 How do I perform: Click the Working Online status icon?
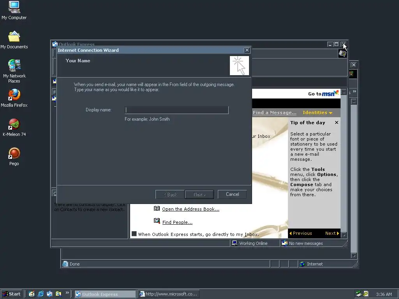(x=235, y=243)
